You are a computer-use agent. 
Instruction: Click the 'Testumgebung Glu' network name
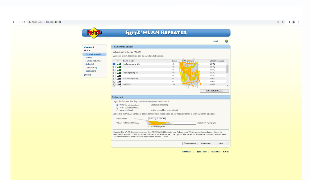131,64
